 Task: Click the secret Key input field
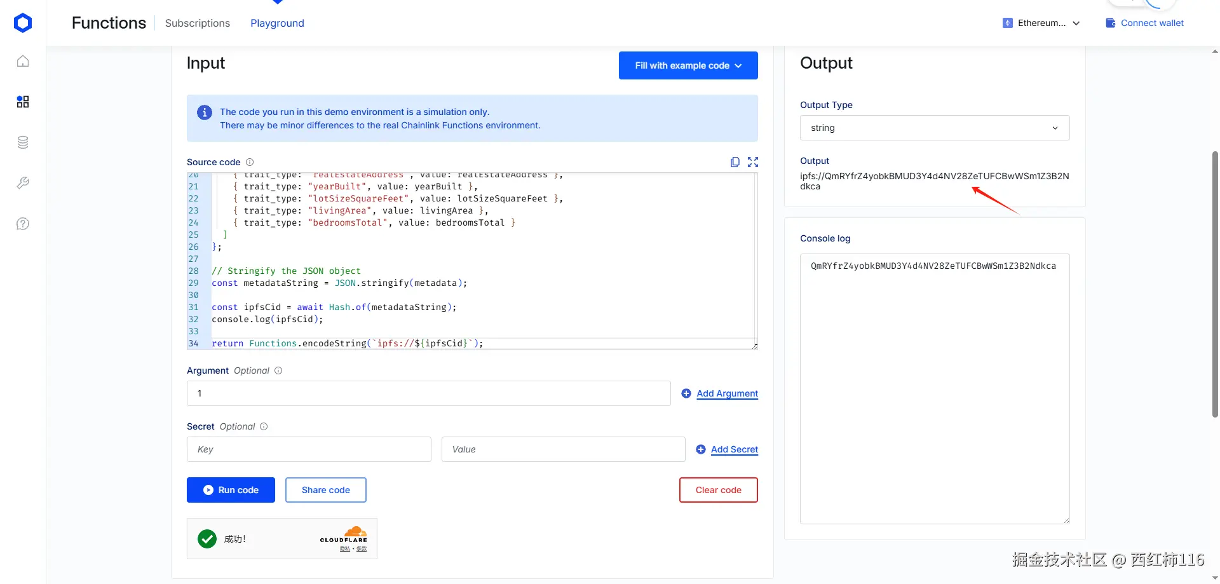[309, 449]
